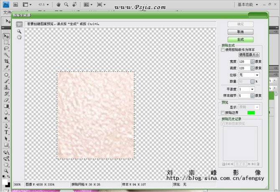The height and width of the screenshot is (192, 280).
Task: Reset to default foreground/background colors
Action: point(4,177)
